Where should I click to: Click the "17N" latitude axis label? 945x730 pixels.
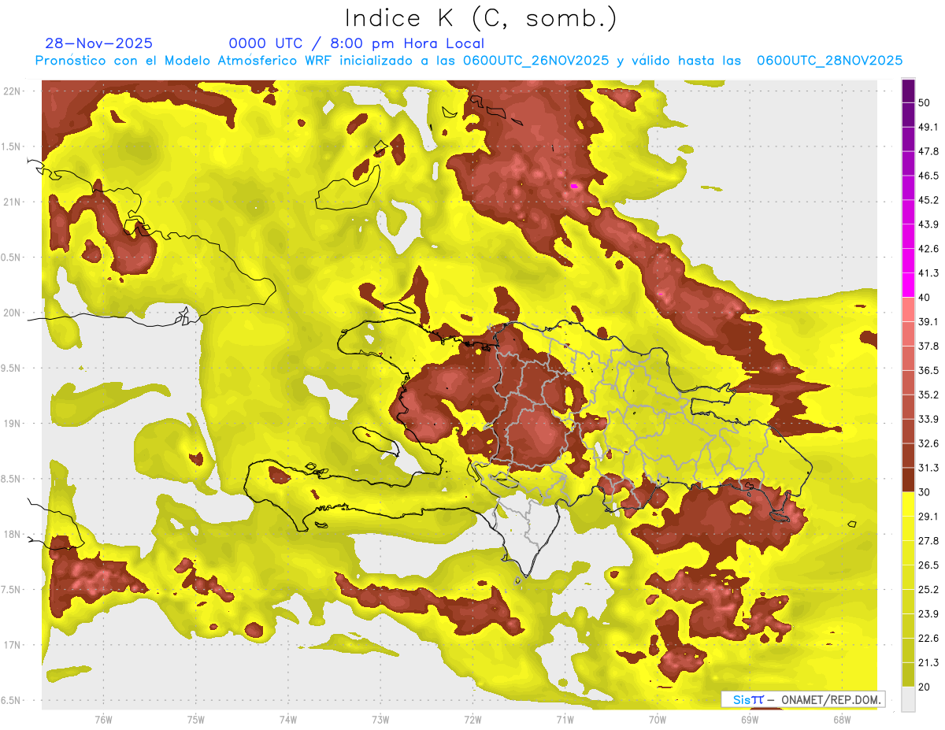(13, 645)
